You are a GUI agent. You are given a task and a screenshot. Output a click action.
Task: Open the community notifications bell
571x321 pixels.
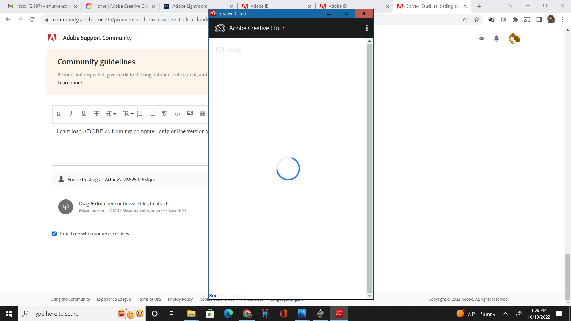[496, 39]
